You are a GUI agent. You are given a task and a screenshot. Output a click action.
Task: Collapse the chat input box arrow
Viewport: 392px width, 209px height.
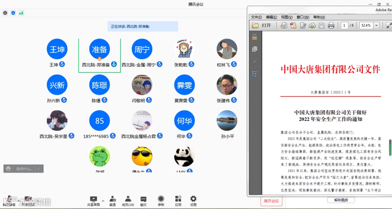(39, 169)
